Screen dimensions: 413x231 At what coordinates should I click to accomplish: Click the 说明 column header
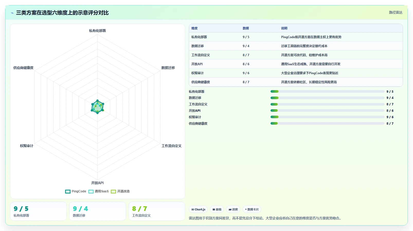click(x=284, y=28)
